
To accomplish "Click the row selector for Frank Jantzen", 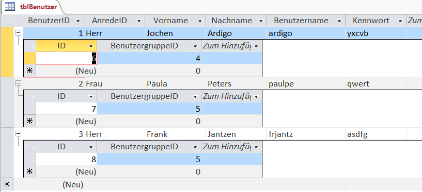I will click(x=7, y=152).
